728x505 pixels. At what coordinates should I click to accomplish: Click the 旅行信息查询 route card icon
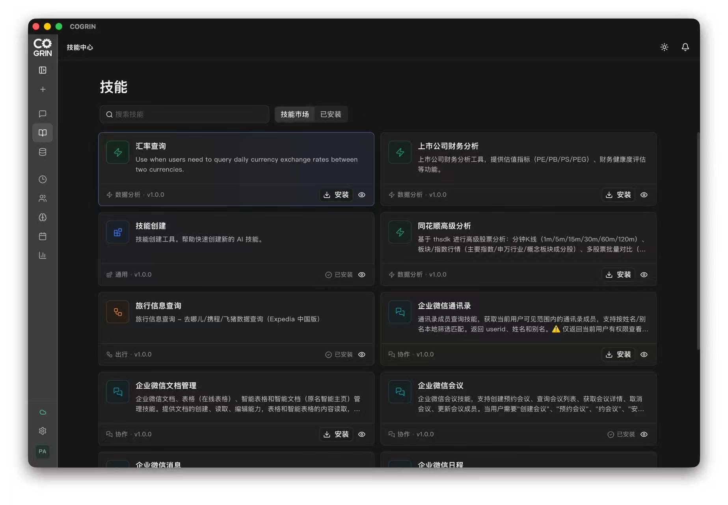[x=117, y=312]
